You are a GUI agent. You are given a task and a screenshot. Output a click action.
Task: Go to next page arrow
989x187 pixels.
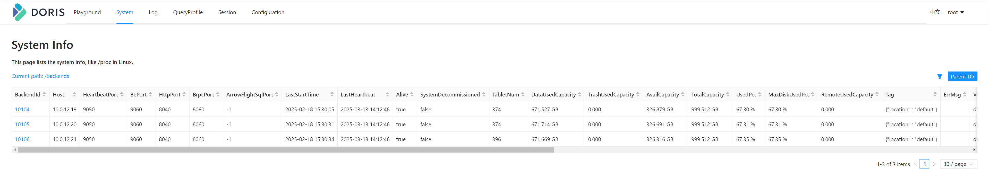pyautogui.click(x=934, y=164)
